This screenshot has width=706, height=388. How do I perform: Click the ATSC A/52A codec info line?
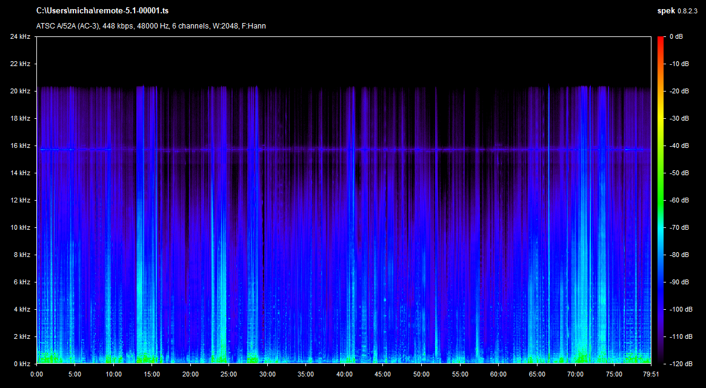[151, 25]
